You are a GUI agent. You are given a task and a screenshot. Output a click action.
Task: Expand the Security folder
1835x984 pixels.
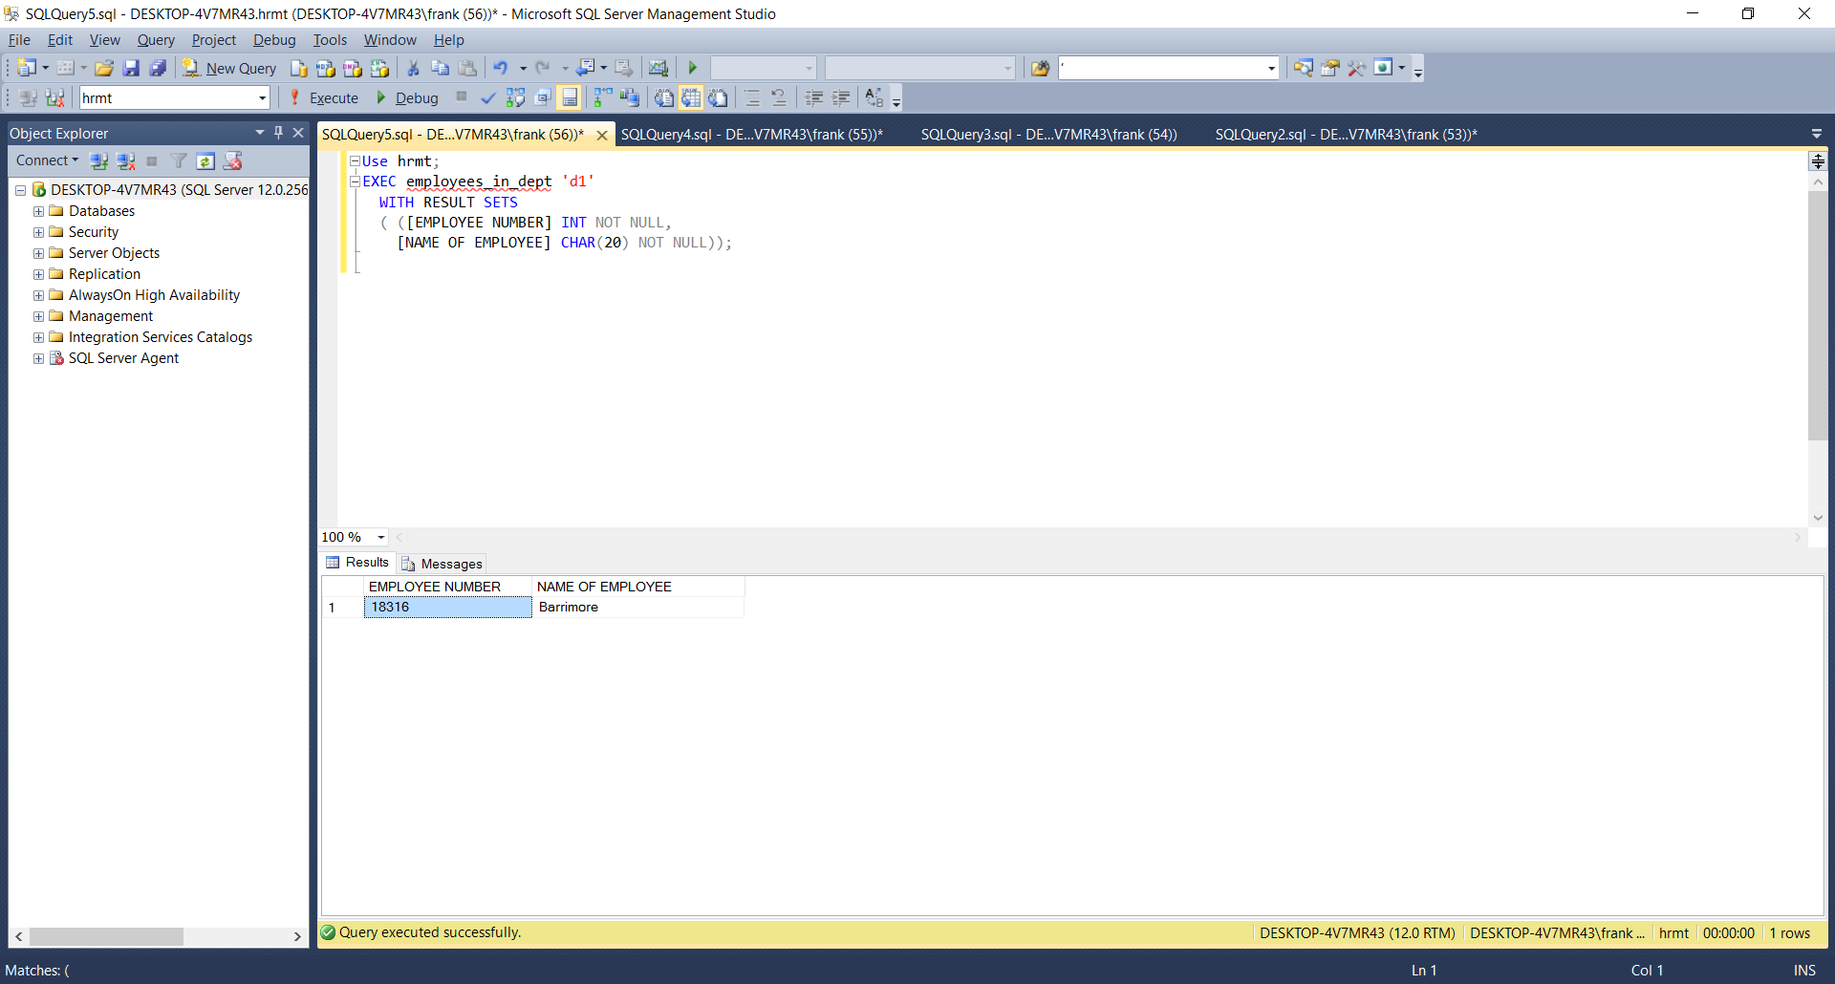(38, 232)
